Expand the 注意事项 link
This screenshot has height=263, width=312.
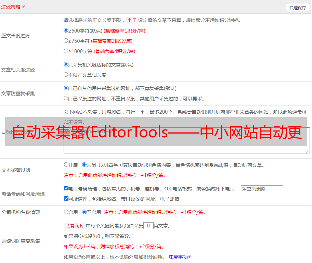tap(180, 257)
